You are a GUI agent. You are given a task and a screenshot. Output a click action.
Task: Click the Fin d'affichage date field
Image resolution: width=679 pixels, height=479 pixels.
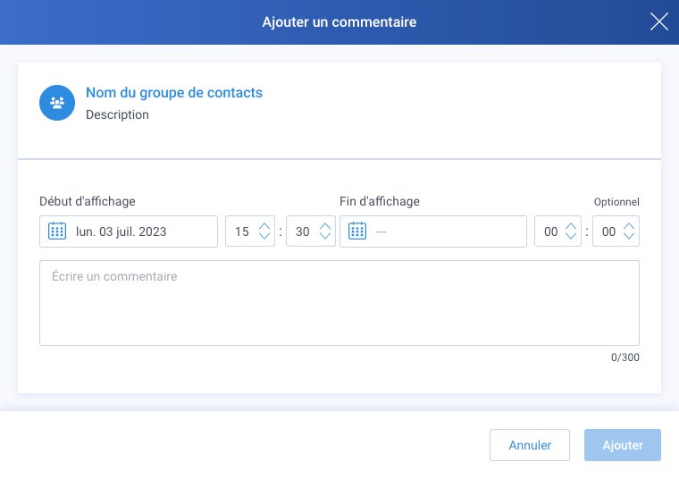pos(433,231)
